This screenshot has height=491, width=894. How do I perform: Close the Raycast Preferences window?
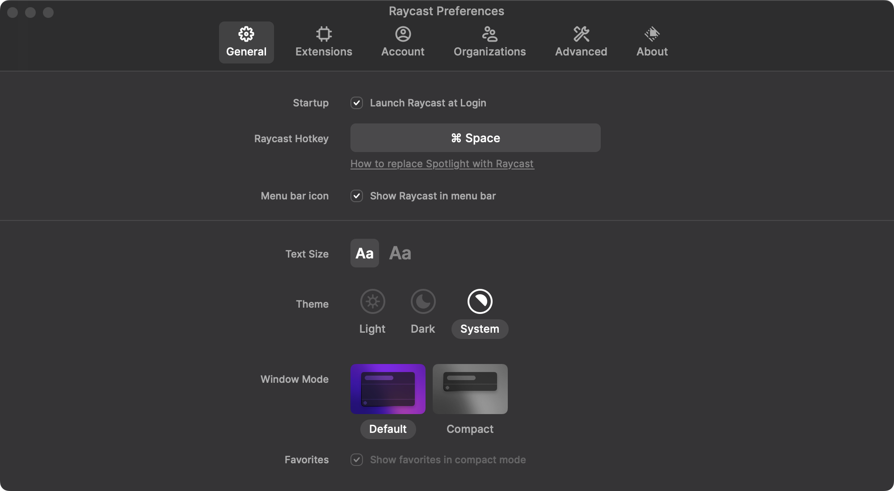(x=13, y=13)
